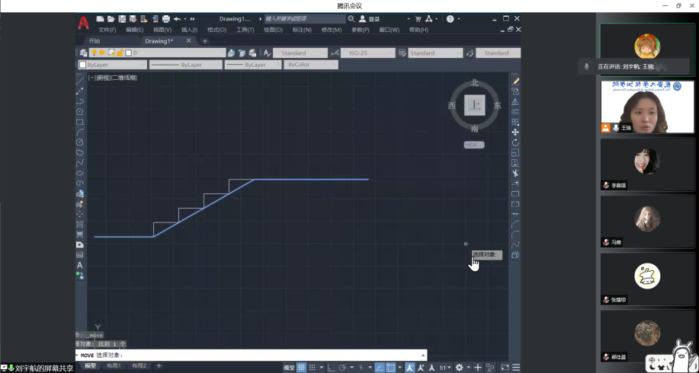Open the ByColor plot style dropdown
Viewport: 699px width, 373px height.
click(310, 65)
